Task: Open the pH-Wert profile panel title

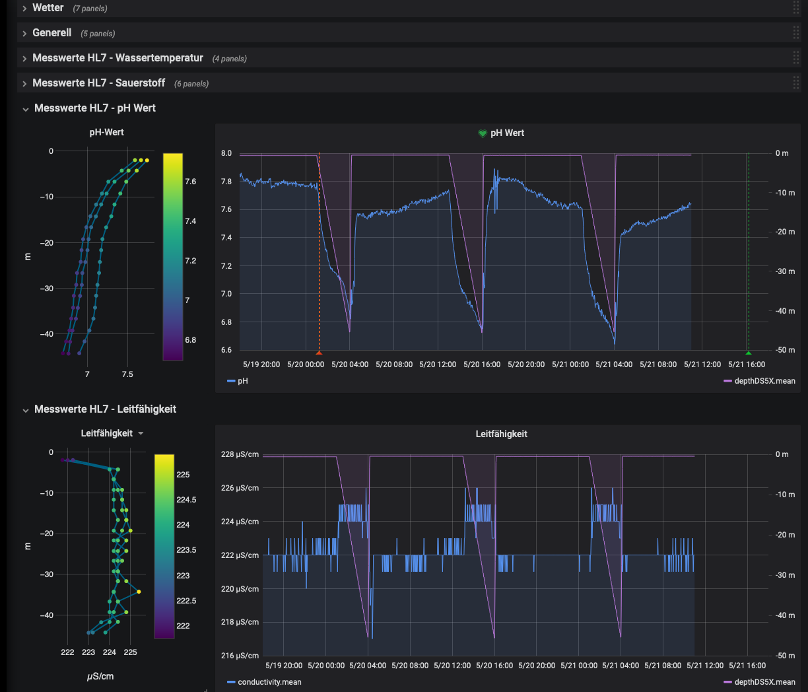Action: pos(106,132)
